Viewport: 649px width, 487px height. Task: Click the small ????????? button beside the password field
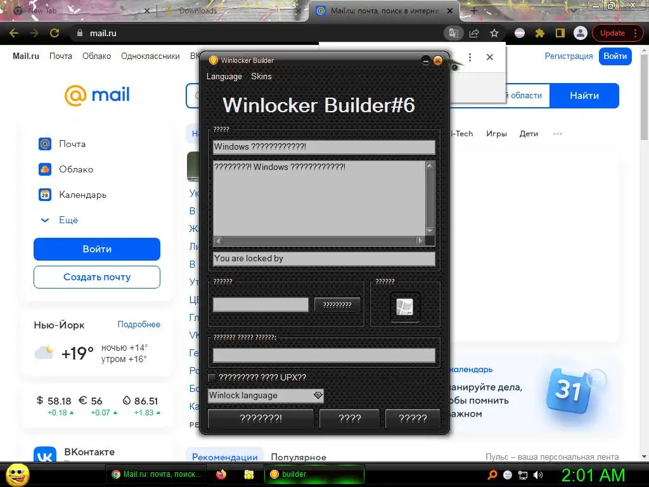(x=337, y=305)
